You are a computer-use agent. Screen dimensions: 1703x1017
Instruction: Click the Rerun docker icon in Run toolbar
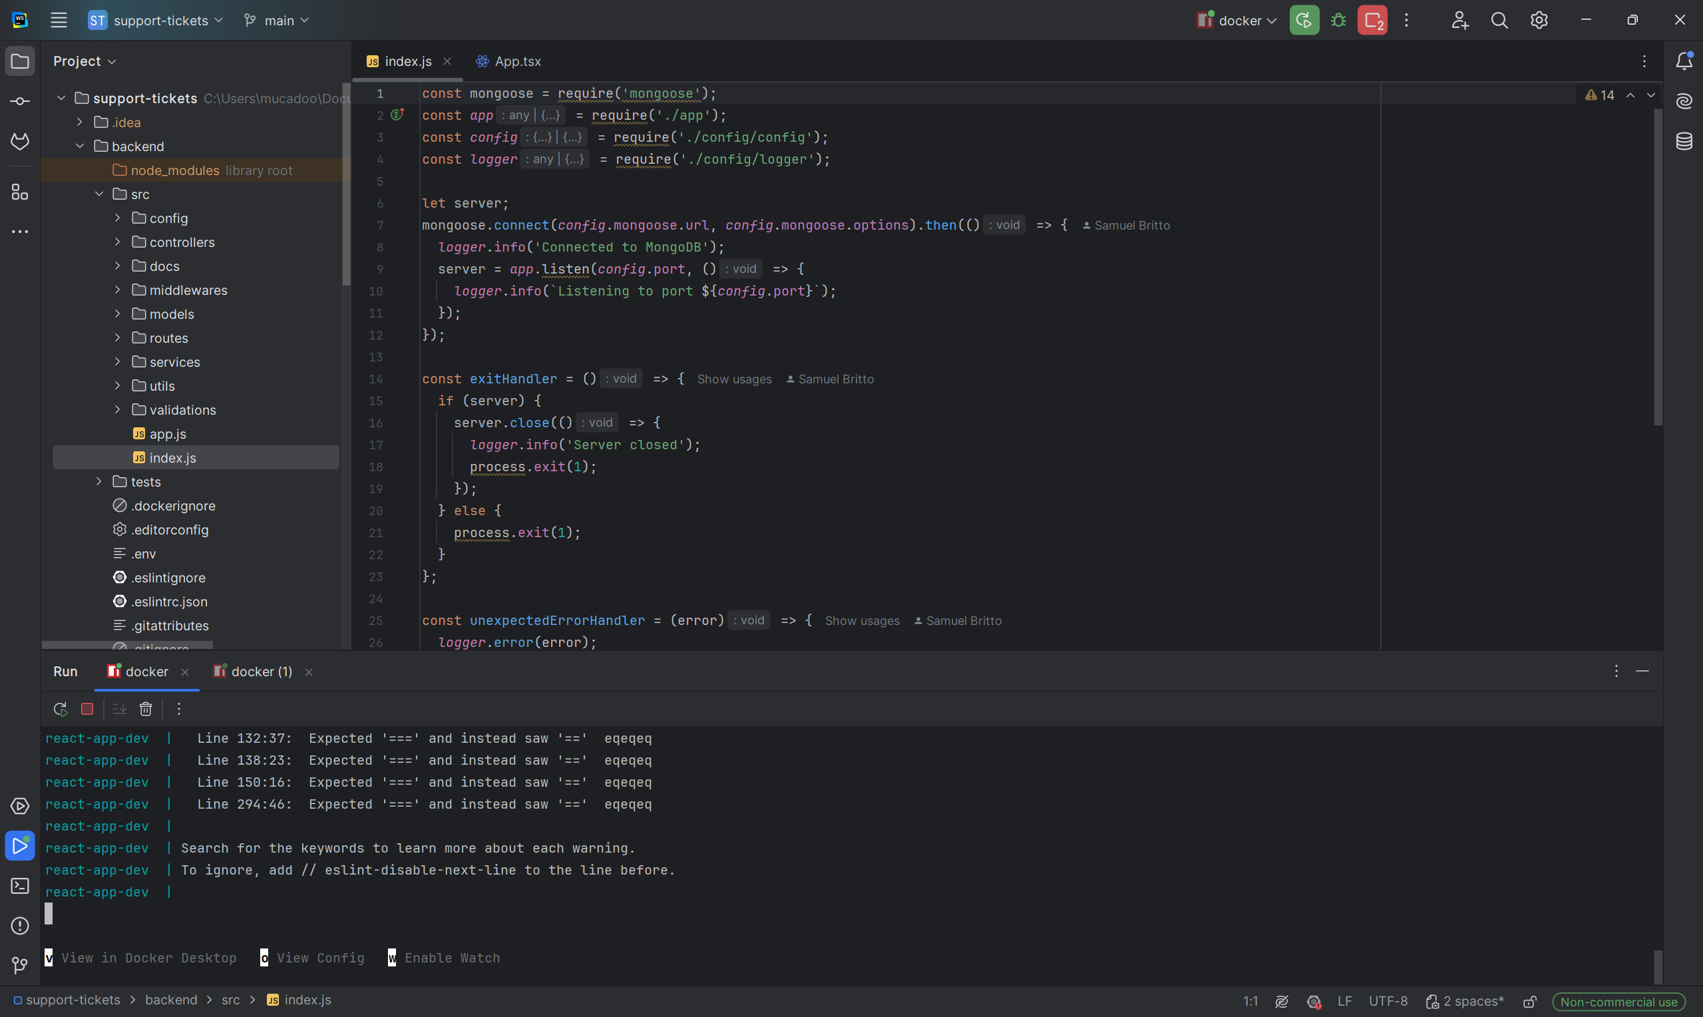pyautogui.click(x=61, y=709)
